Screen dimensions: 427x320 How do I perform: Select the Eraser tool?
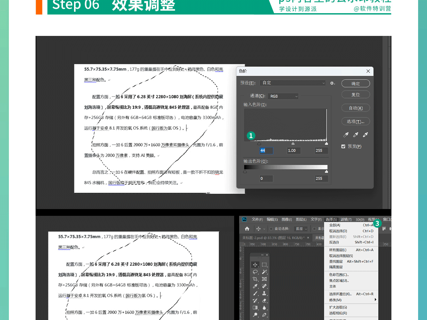[x=264, y=300]
